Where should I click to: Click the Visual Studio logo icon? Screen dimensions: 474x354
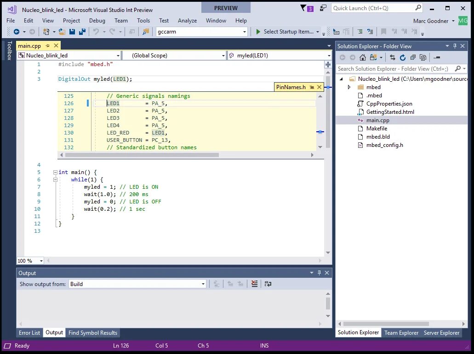[12, 9]
